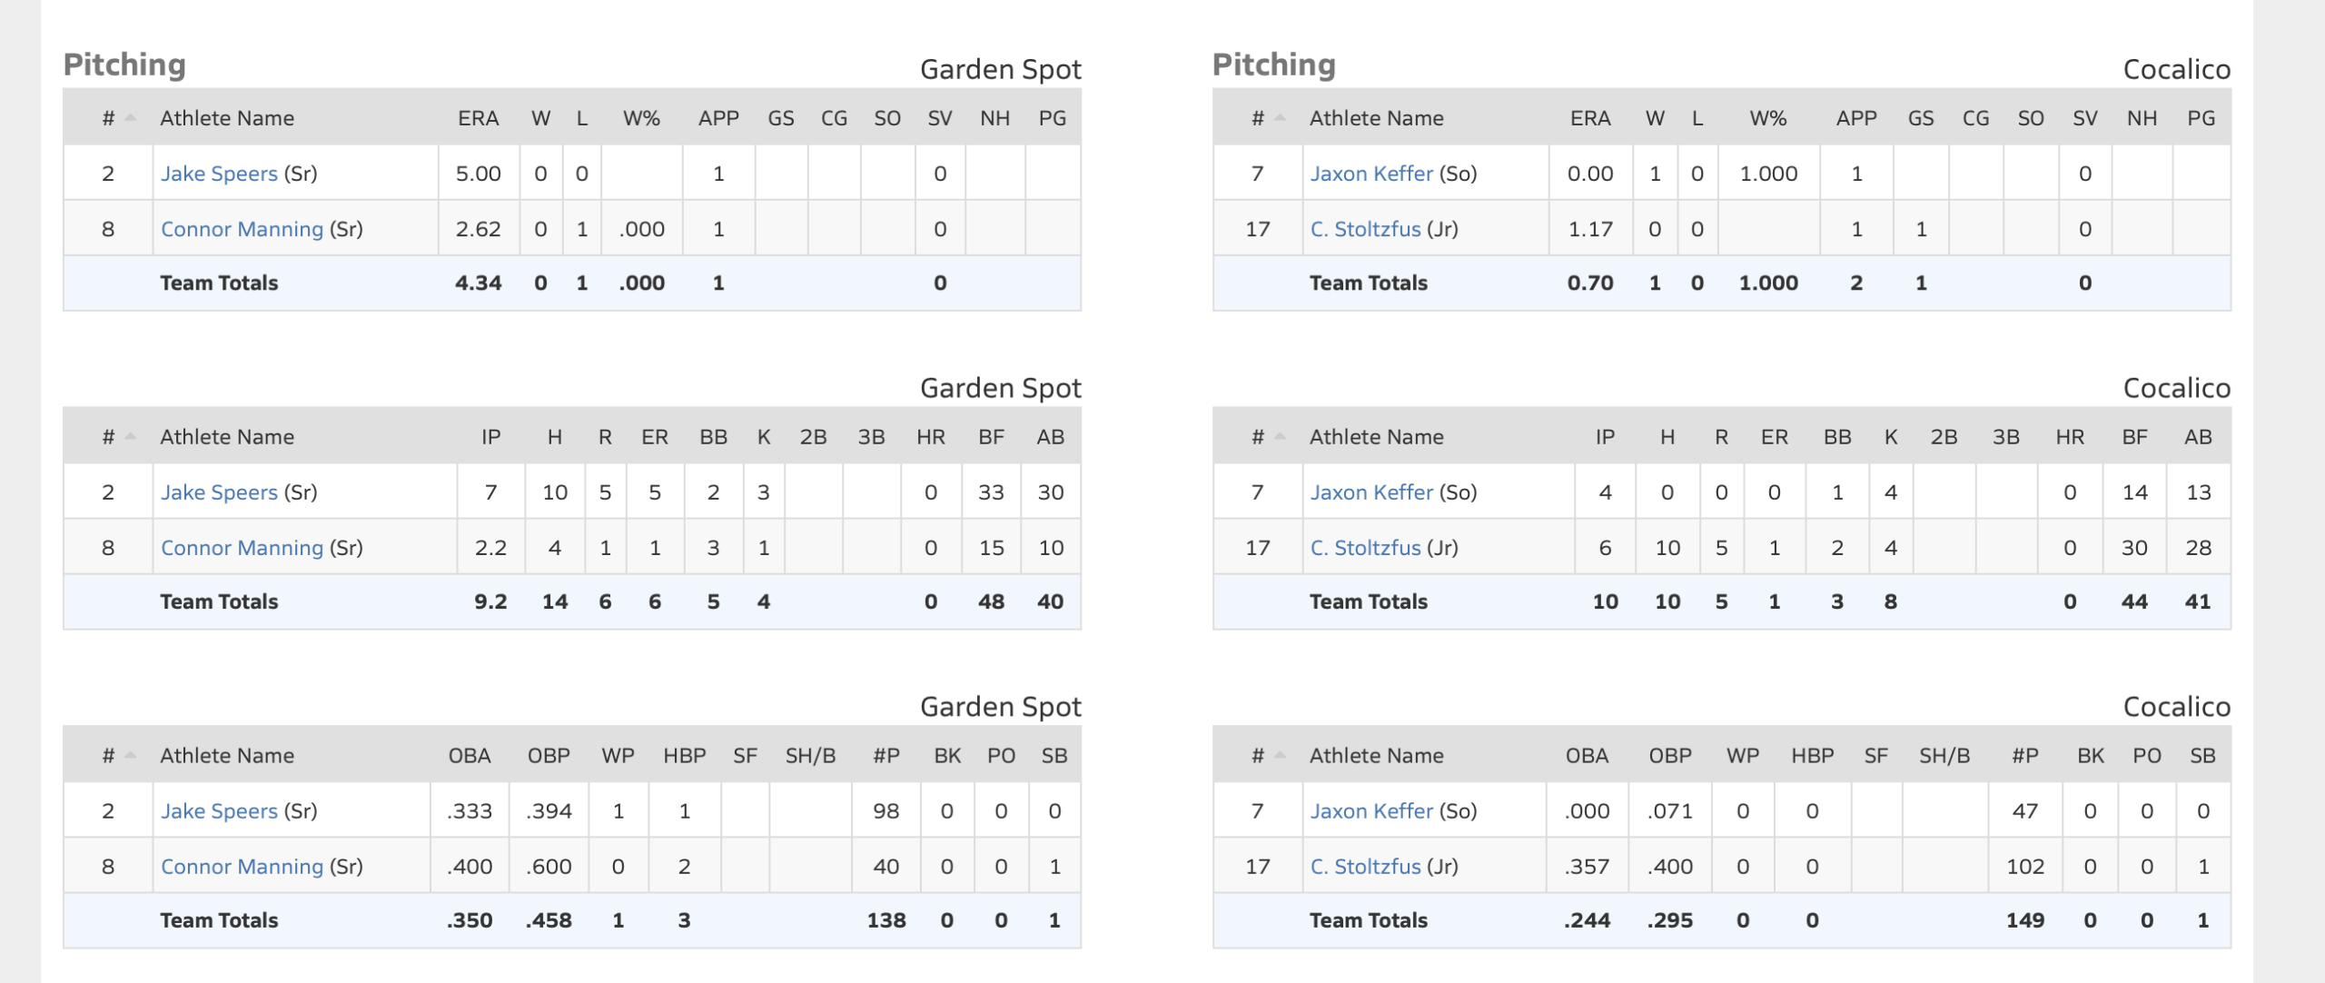
Task: Select Jaxon Keffer link in the OBA table
Action: (x=1370, y=811)
